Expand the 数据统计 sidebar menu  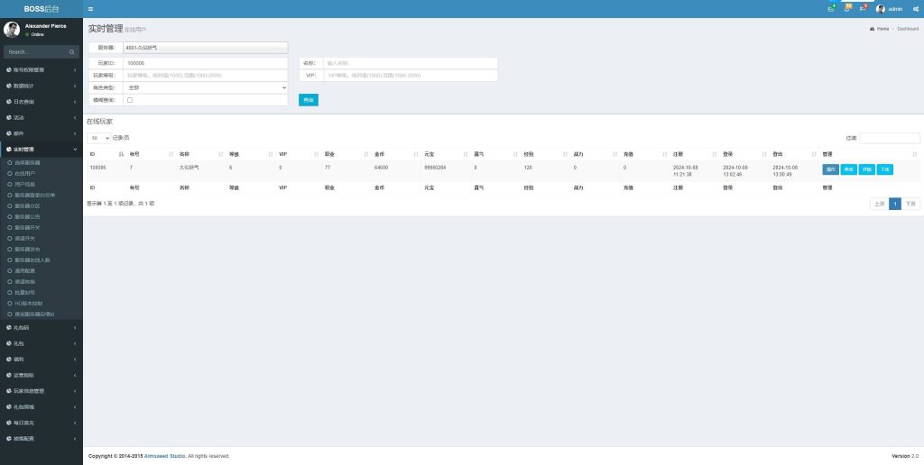tap(41, 86)
